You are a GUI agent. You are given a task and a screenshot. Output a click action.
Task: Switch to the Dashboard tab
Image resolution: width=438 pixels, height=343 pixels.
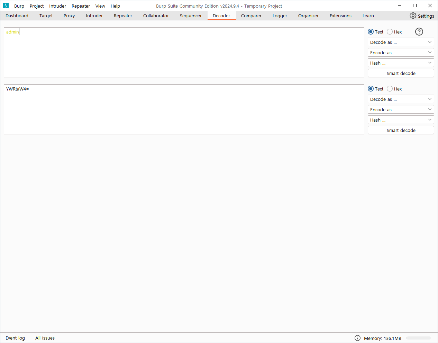pos(17,16)
